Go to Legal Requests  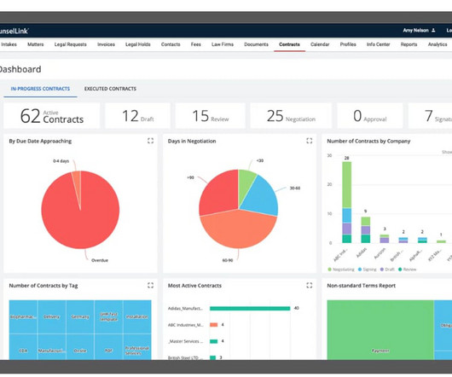click(x=70, y=44)
